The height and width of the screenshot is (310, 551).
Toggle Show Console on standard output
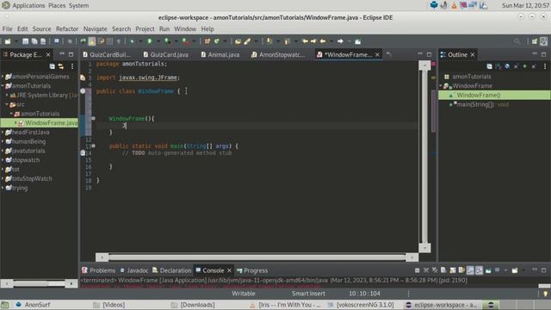coord(470,270)
